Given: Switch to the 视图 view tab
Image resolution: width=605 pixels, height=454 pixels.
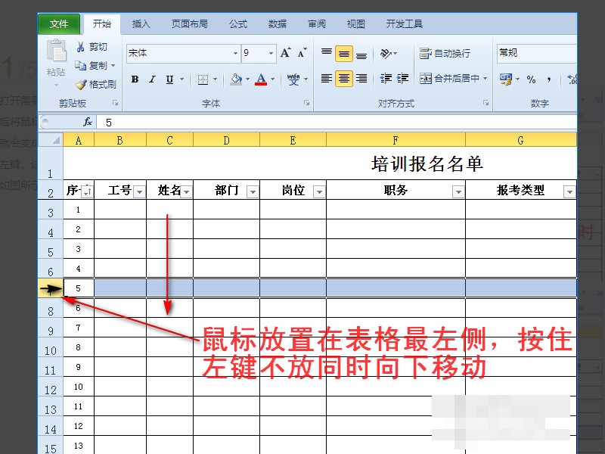Looking at the screenshot, I should coord(355,24).
